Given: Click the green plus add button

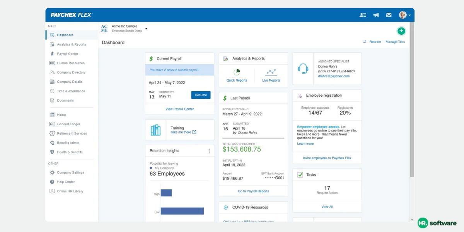Looking at the screenshot, I should [401, 31].
